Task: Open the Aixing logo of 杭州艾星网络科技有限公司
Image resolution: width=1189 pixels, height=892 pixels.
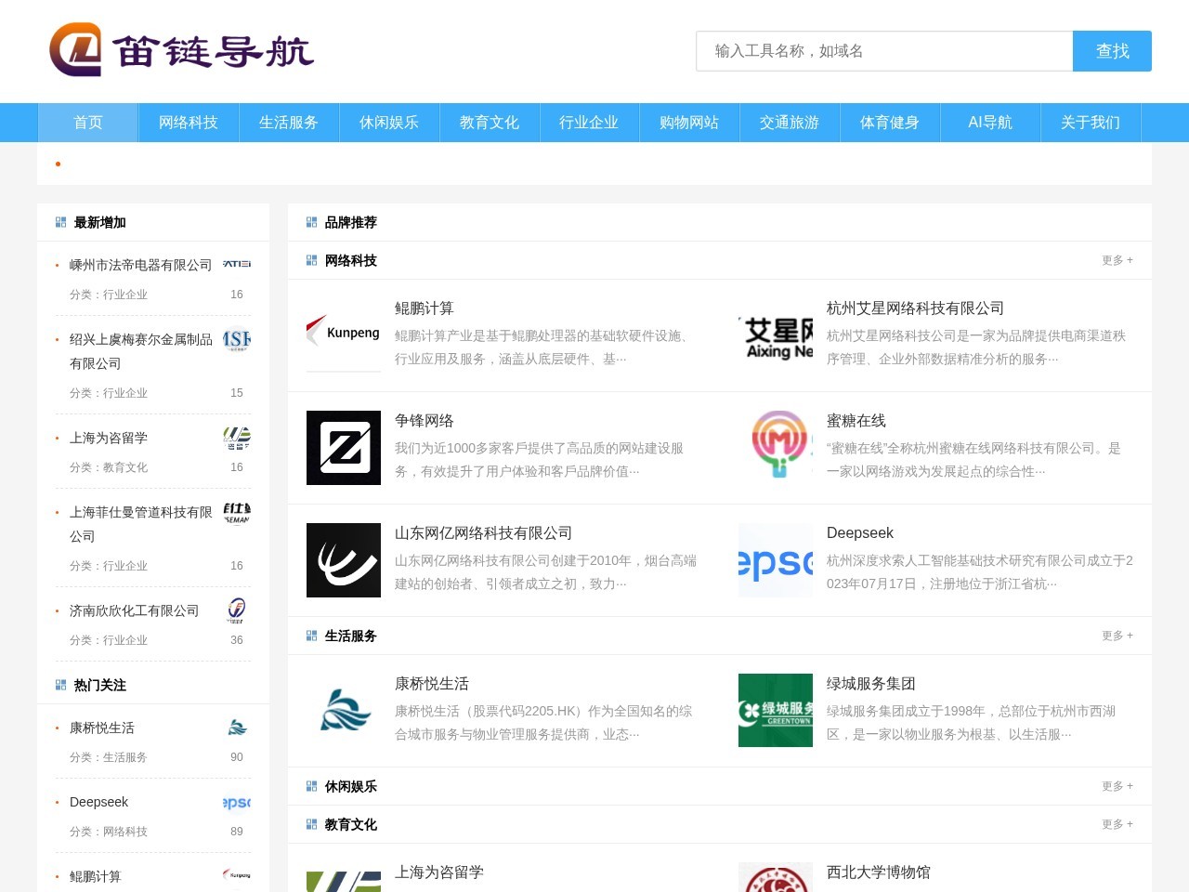Action: (776, 335)
